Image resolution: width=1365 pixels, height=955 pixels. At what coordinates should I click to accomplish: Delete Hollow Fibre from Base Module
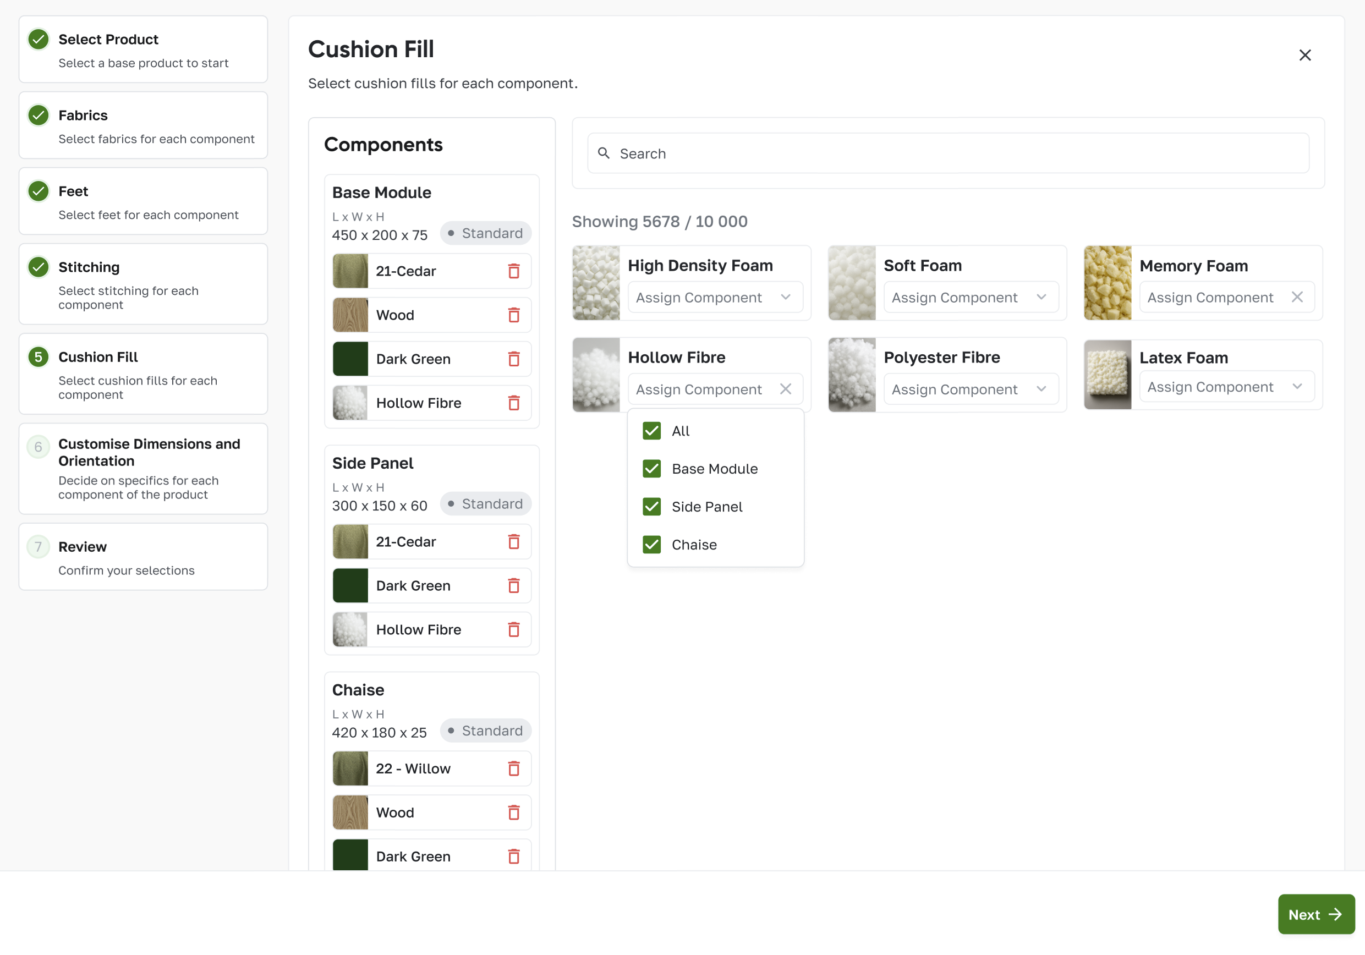point(514,404)
